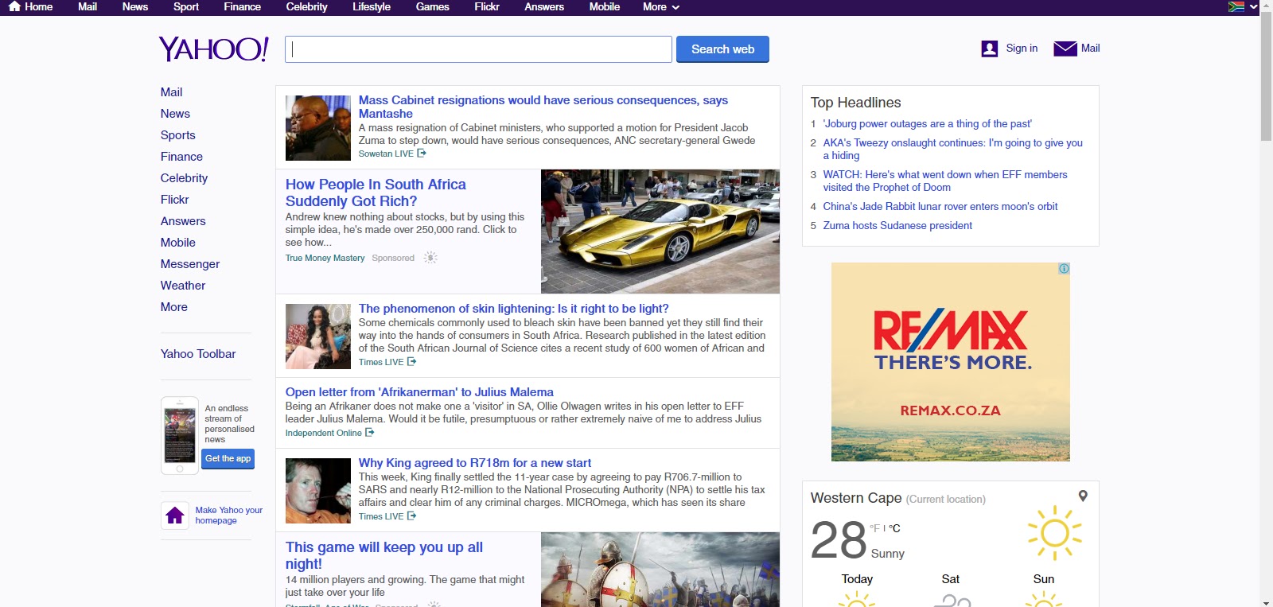Open This game will keep you up headline
Viewport: 1273px width, 607px height.
point(384,555)
